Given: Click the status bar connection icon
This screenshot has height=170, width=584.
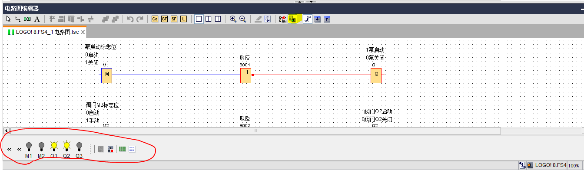Looking at the screenshot, I should pos(522,165).
